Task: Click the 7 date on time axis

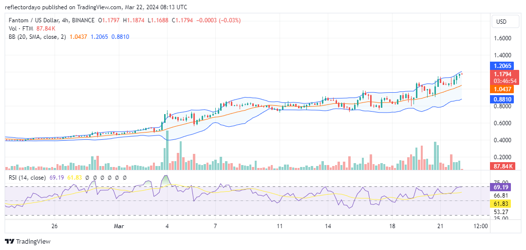Action: (x=215, y=226)
